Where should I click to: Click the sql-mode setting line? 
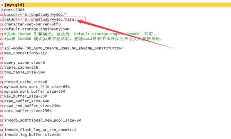64,48
